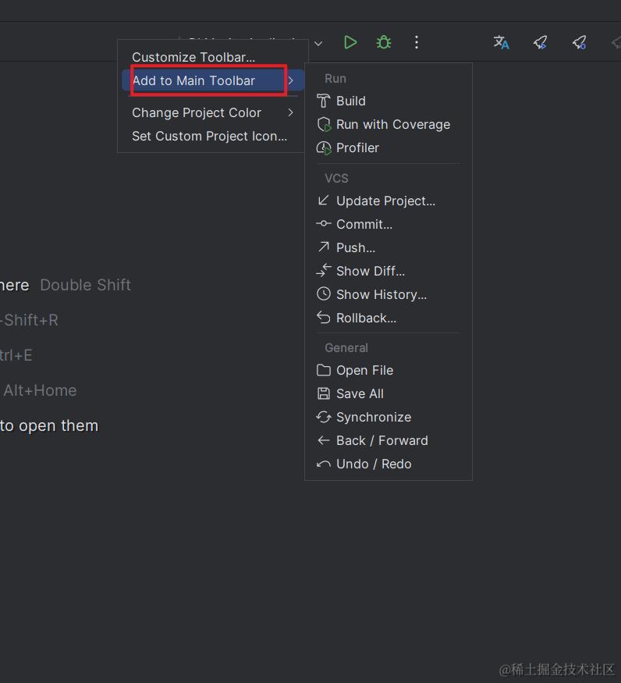Click the Commit node icon
Viewport: 621px width, 683px height.
[x=324, y=224]
